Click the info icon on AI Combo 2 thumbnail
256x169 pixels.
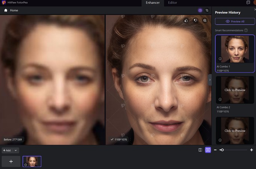[220, 100]
